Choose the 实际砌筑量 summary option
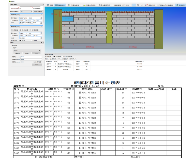Viewport: 192px width, 161px height. [x=63, y=57]
